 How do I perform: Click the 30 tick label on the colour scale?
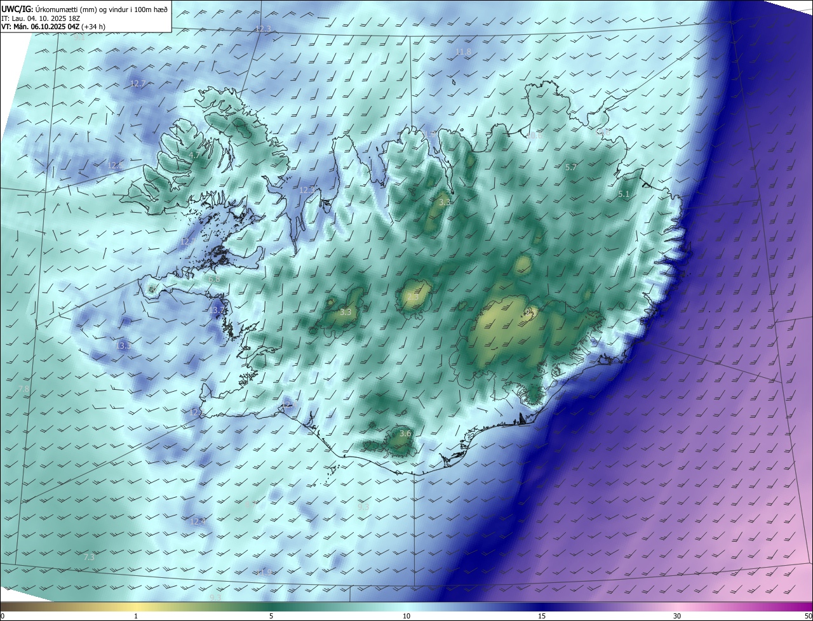click(x=677, y=616)
